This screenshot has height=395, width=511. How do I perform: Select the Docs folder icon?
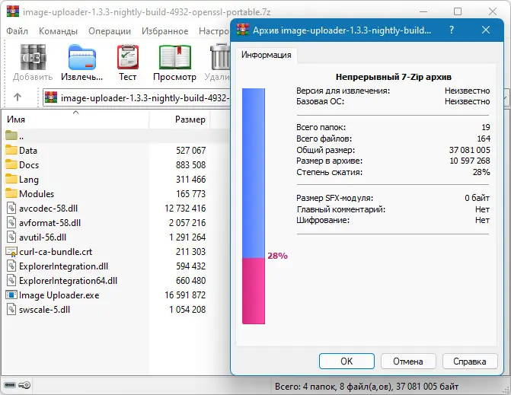click(11, 164)
